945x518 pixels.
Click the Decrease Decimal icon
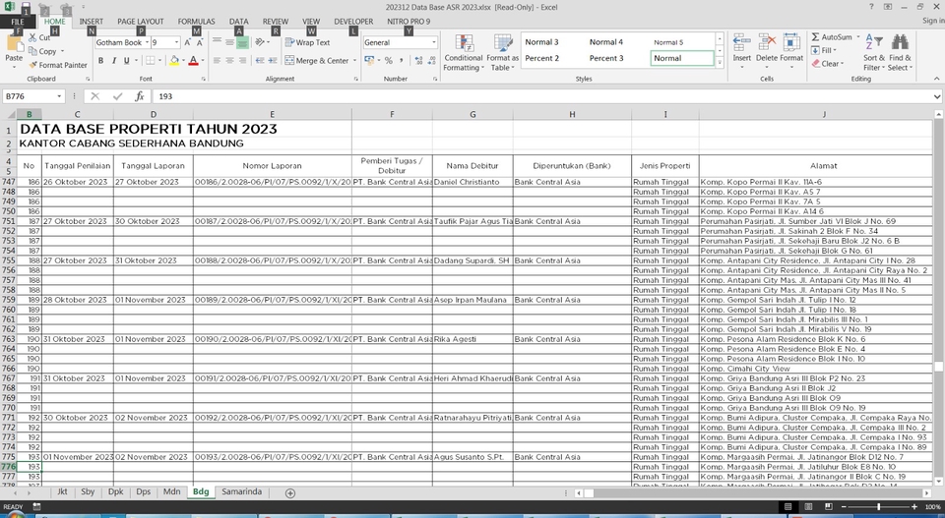[x=431, y=61]
